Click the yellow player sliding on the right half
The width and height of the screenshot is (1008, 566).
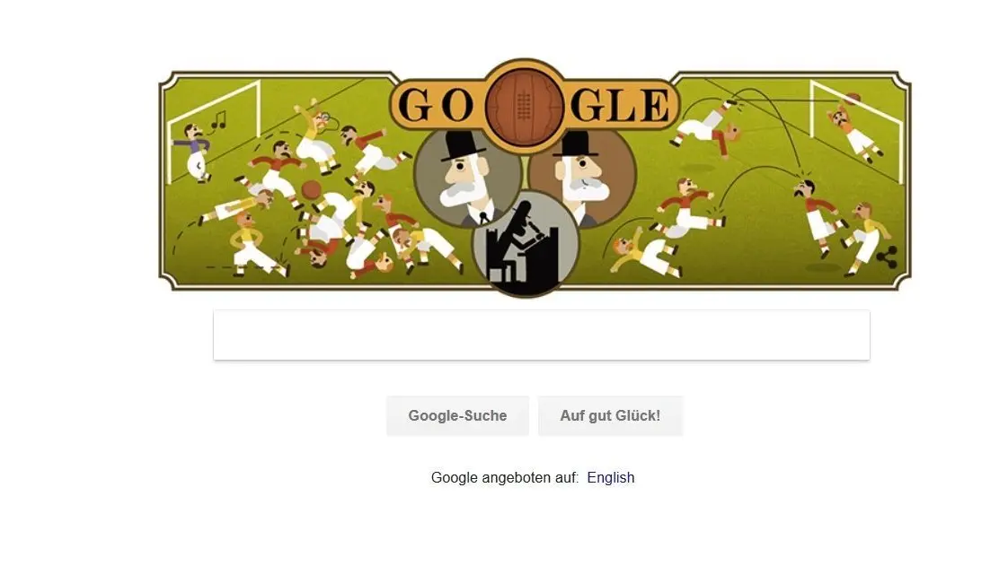pyautogui.click(x=644, y=255)
